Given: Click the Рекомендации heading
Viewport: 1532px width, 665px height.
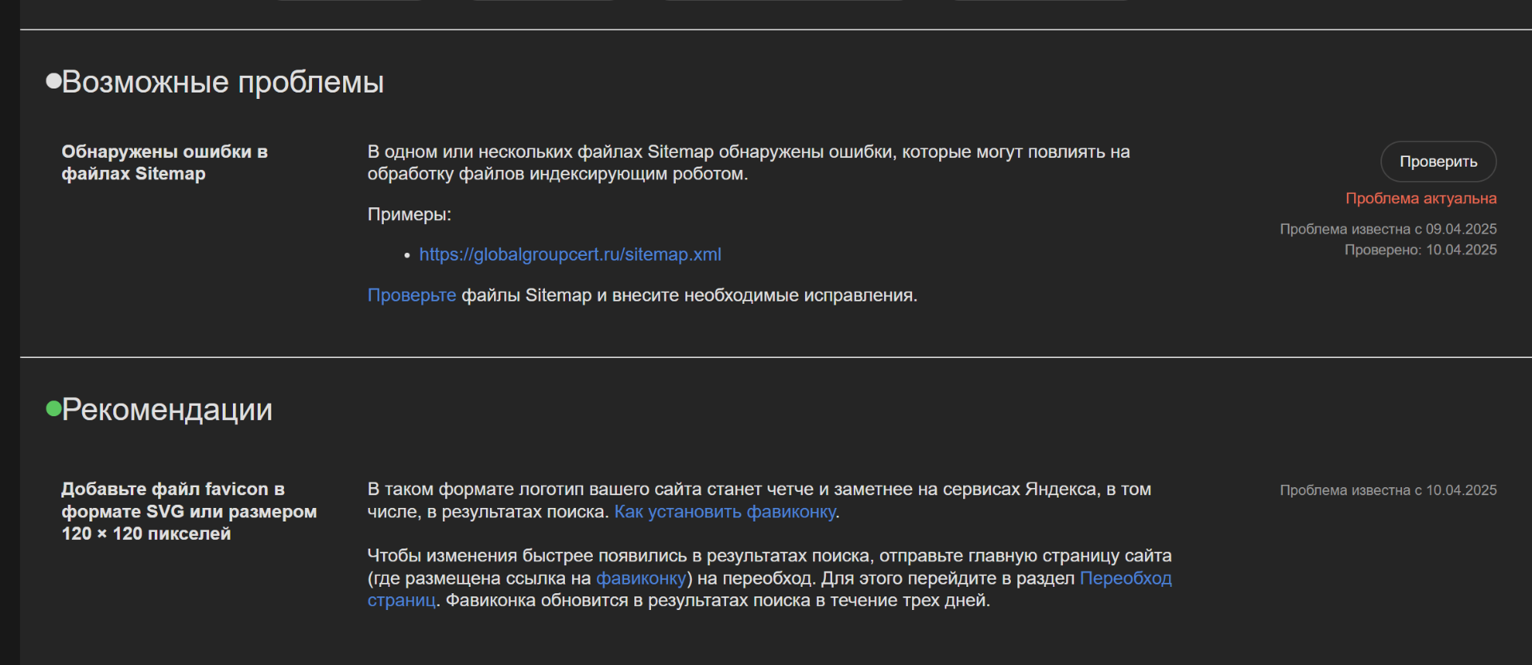Looking at the screenshot, I should pos(167,410).
